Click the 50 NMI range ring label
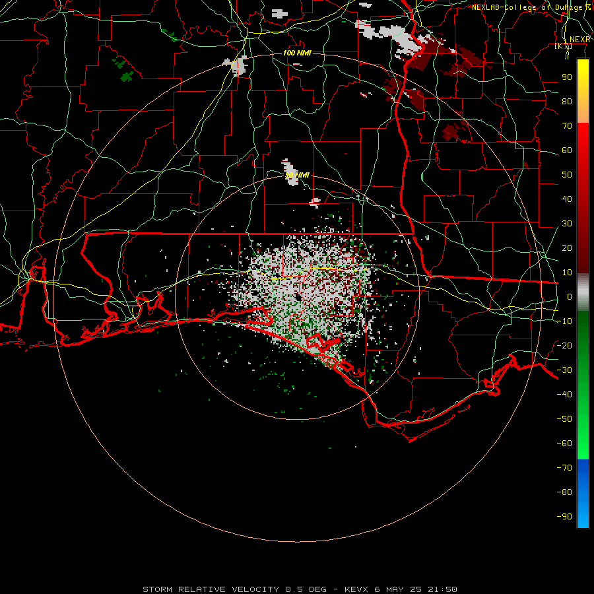Image resolution: width=594 pixels, height=594 pixels. pyautogui.click(x=298, y=175)
